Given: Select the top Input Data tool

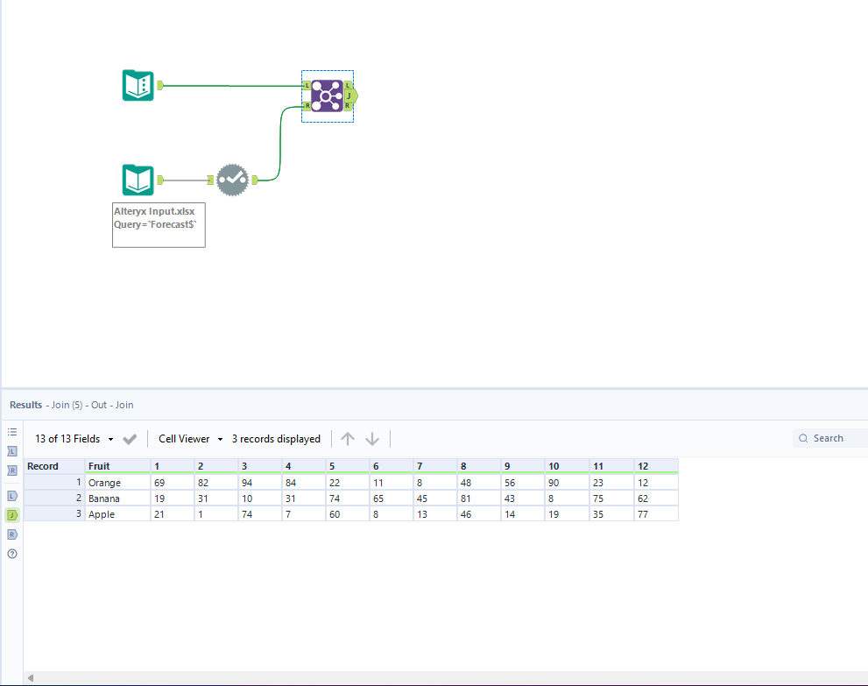Looking at the screenshot, I should 138,85.
